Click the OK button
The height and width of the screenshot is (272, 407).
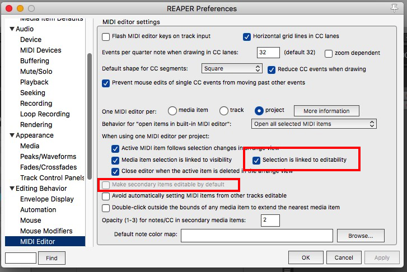306,257
